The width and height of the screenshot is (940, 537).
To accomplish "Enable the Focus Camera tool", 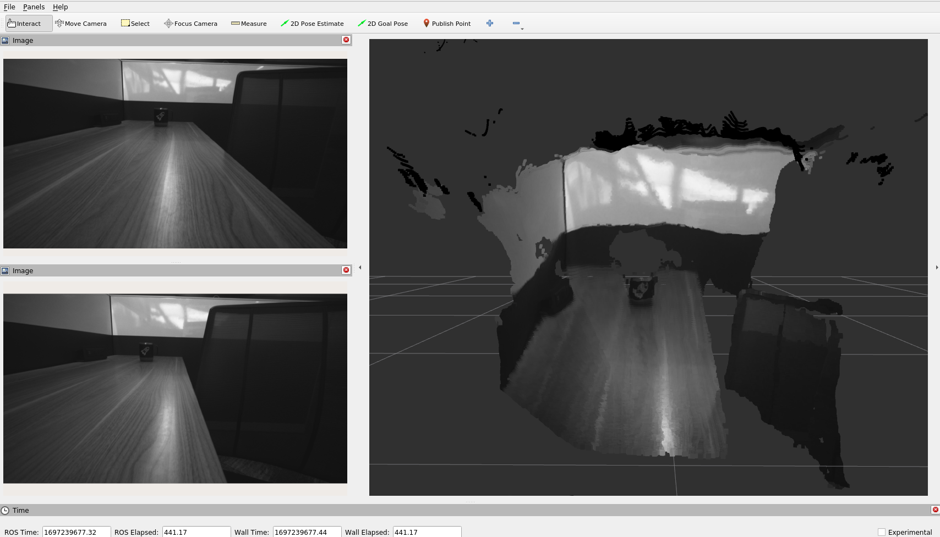I will coord(190,24).
